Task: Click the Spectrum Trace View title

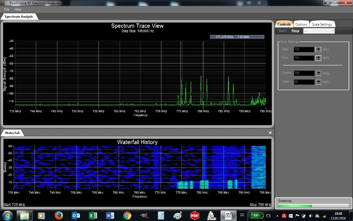Action: pyautogui.click(x=137, y=26)
